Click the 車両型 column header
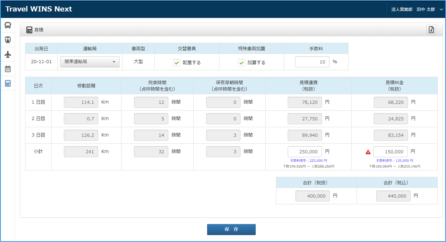 [x=138, y=49]
